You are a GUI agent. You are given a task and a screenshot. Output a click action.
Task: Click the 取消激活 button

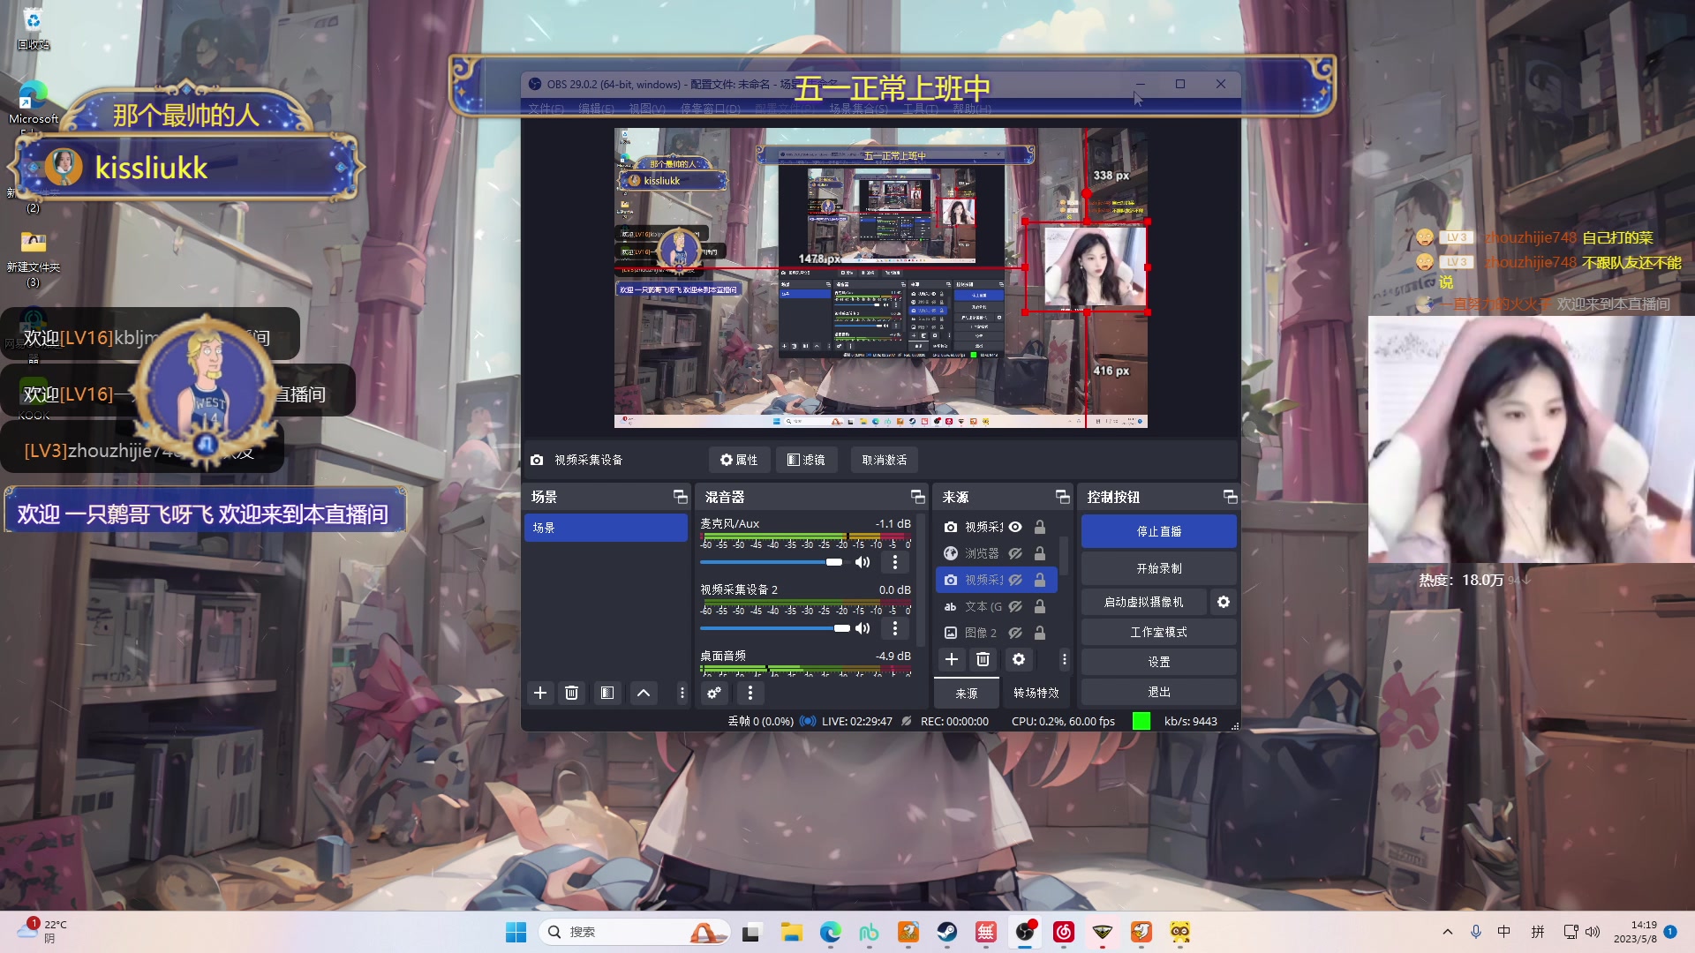pos(885,460)
